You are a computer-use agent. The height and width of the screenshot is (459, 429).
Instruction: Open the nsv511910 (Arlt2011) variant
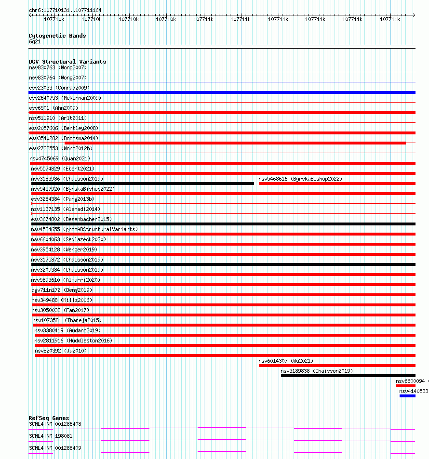pos(58,118)
